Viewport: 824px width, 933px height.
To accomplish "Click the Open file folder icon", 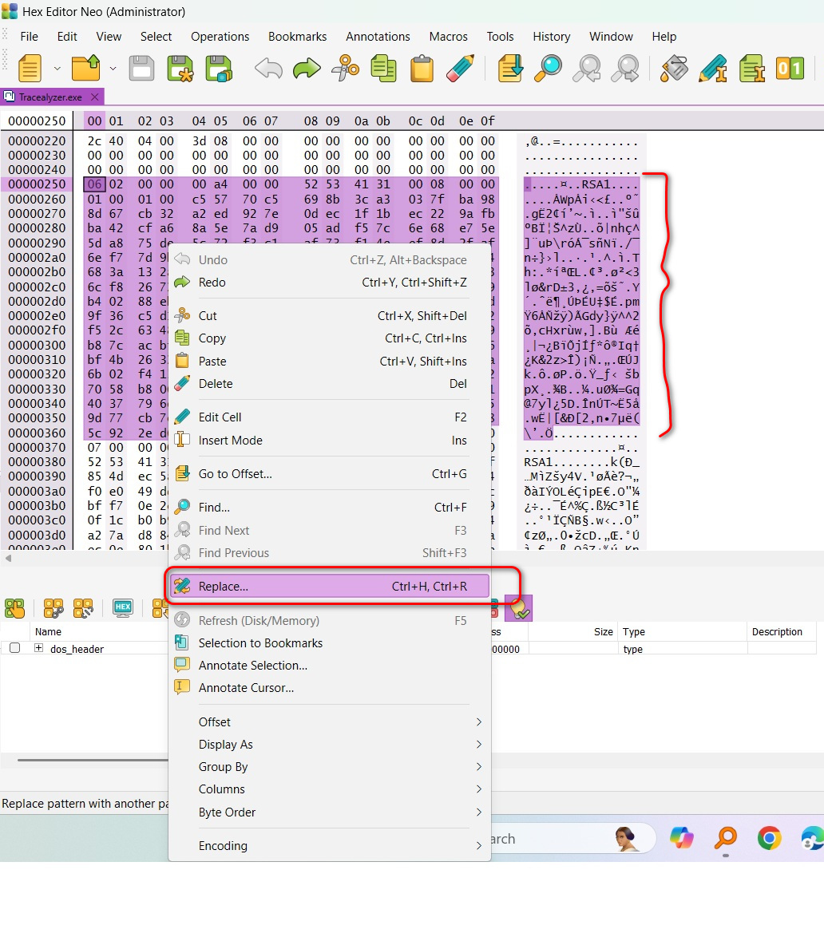I will (85, 69).
